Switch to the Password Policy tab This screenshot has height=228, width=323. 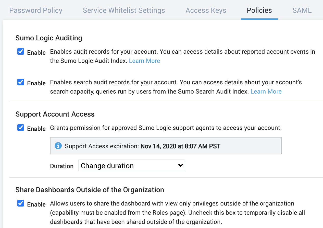(x=36, y=10)
